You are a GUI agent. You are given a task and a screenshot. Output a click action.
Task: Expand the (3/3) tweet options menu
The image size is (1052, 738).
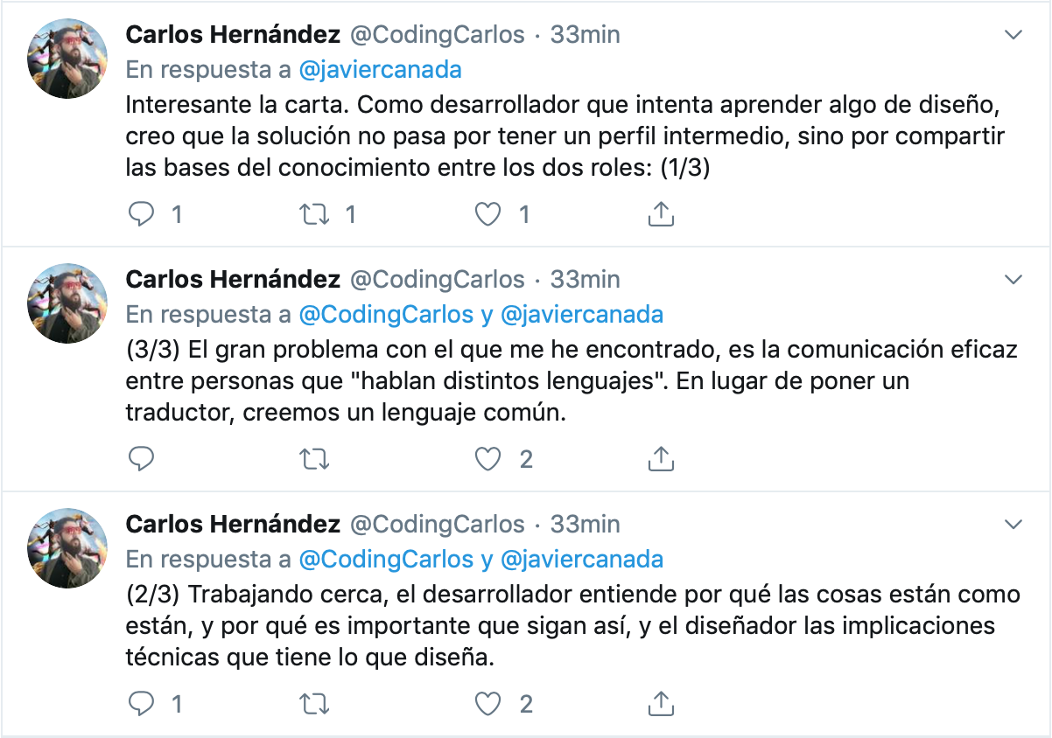click(x=1013, y=280)
